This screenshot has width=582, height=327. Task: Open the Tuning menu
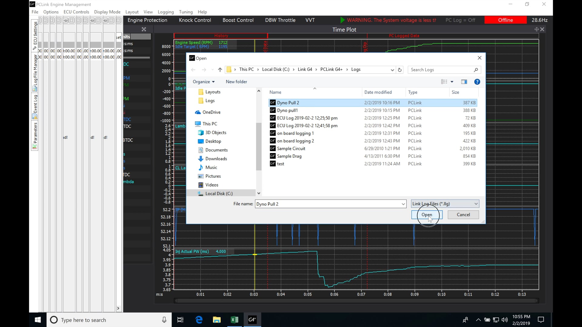coord(186,12)
